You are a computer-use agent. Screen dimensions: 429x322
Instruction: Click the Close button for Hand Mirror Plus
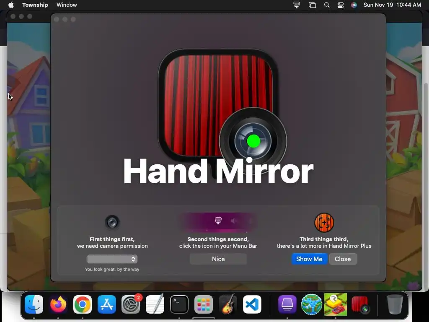[343, 259]
